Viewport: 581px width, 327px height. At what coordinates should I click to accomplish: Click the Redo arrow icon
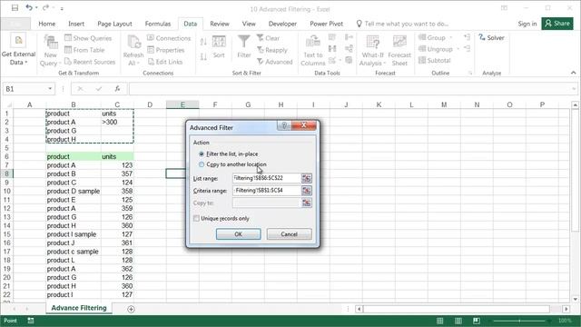(45, 7)
